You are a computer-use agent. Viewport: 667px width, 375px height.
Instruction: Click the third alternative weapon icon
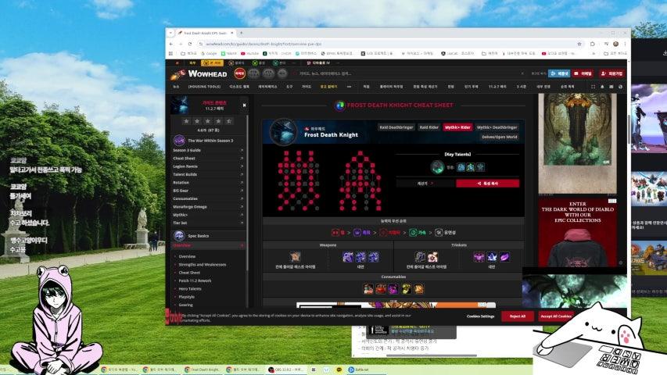coord(374,257)
